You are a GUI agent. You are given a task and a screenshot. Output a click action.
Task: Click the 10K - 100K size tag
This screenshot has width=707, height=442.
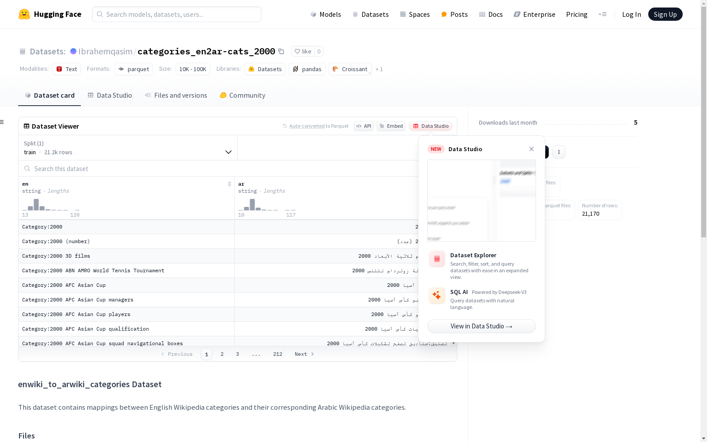pos(193,69)
